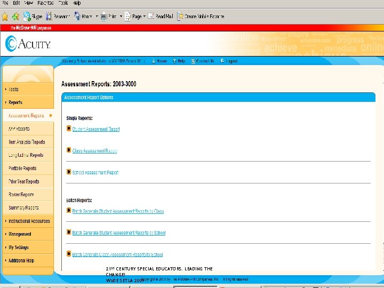384x288 pixels.
Task: Click arrow icon beside School Assessment Report
Action: (x=69, y=172)
